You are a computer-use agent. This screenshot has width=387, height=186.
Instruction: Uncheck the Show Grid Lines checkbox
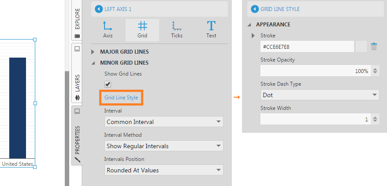[108, 84]
